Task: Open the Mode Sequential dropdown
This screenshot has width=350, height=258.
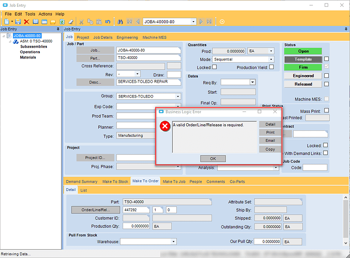Action: pyautogui.click(x=271, y=59)
